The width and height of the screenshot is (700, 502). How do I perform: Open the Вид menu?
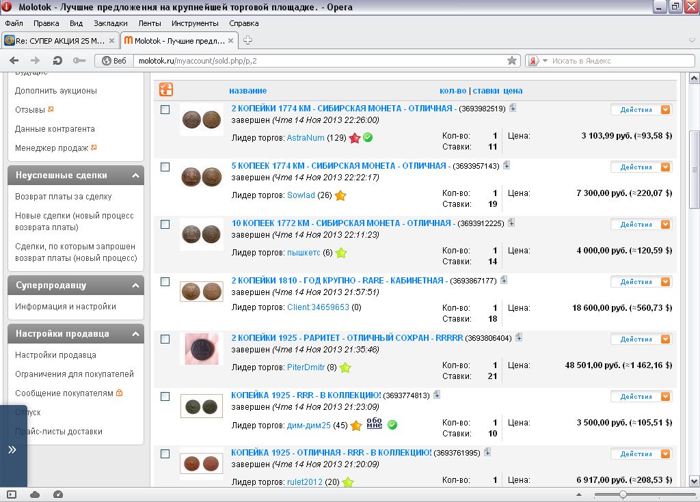coord(76,23)
